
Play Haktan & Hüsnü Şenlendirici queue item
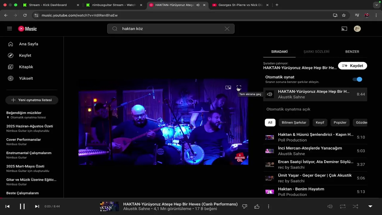(x=315, y=137)
